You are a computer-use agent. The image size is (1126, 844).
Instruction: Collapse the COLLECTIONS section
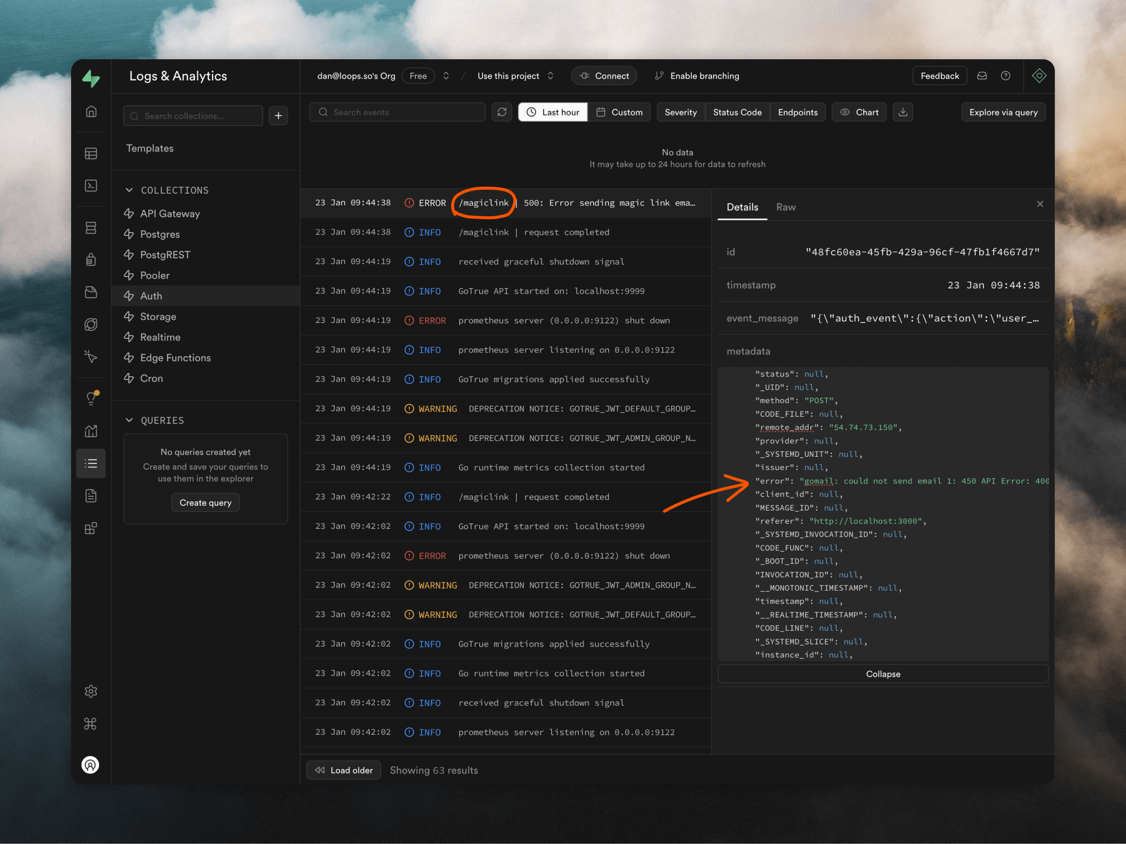pos(129,190)
